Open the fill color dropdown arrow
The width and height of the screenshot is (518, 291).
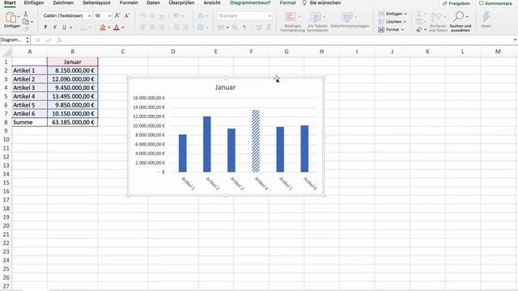(x=109, y=27)
